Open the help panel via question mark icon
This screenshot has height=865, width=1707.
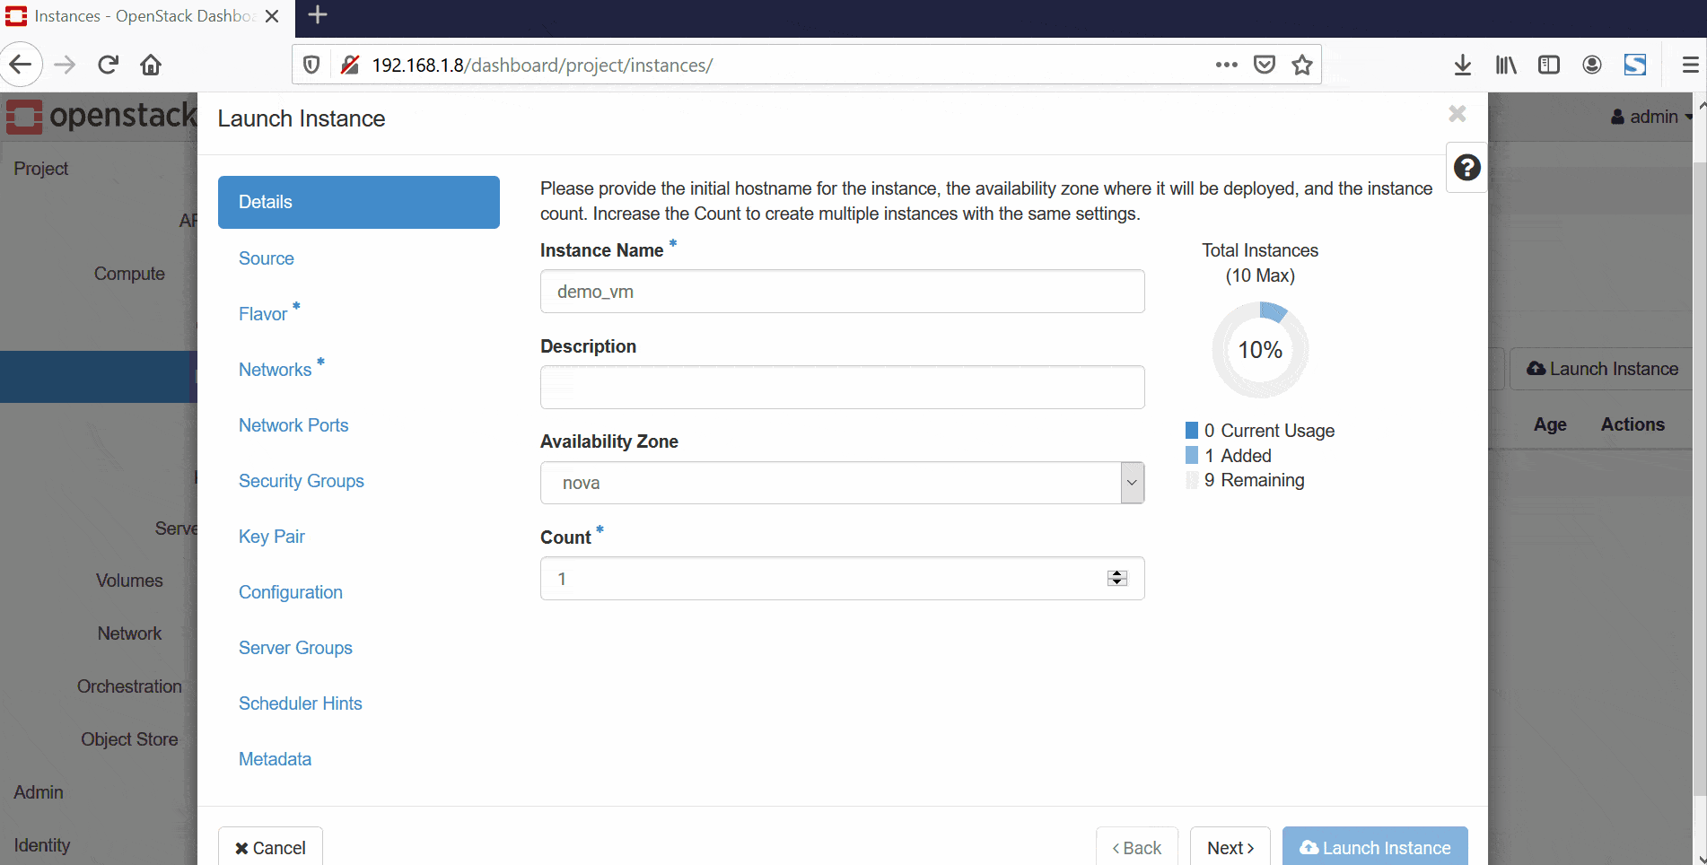coord(1466,167)
